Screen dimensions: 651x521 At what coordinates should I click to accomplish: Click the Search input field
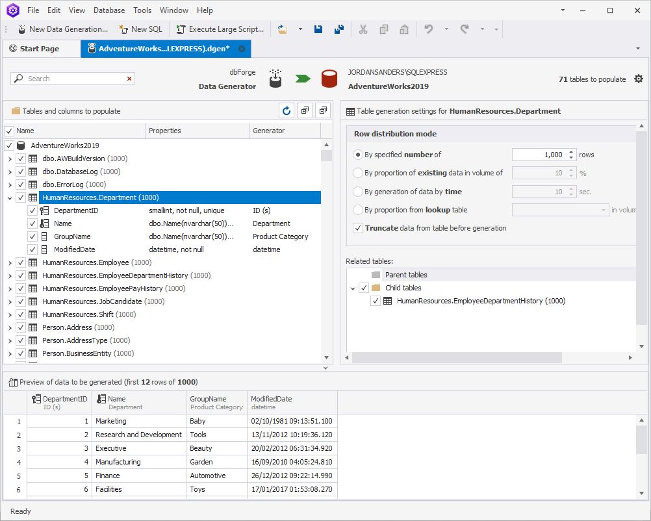pos(73,79)
